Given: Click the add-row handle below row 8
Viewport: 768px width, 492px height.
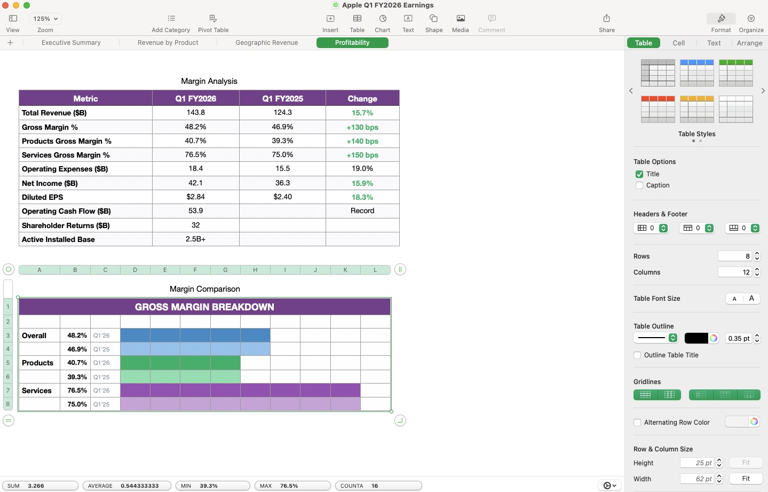Looking at the screenshot, I should (x=9, y=420).
